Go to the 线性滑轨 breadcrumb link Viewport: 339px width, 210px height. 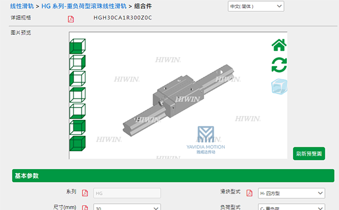pos(22,6)
